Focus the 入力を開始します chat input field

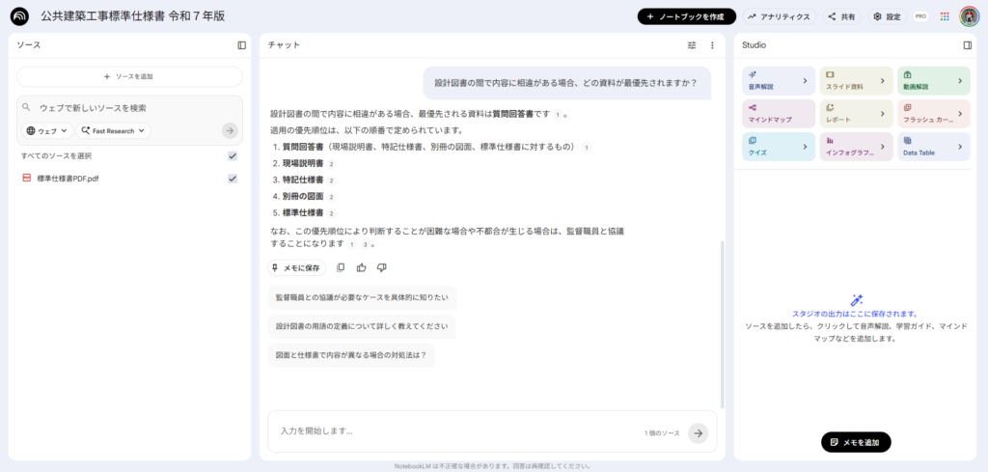pyautogui.click(x=453, y=431)
